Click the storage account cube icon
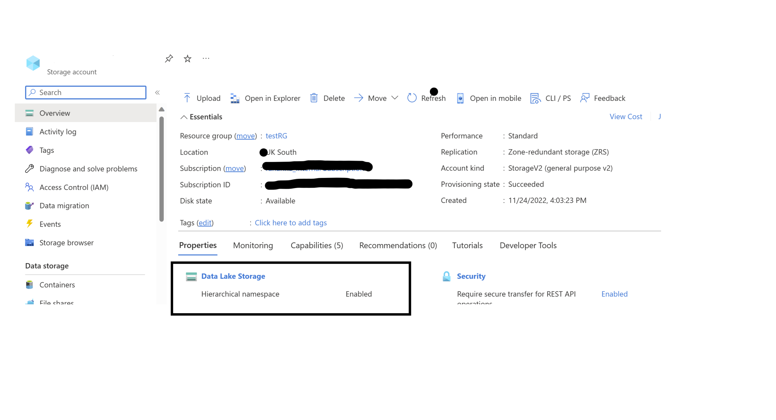The width and height of the screenshot is (776, 420). (33, 63)
